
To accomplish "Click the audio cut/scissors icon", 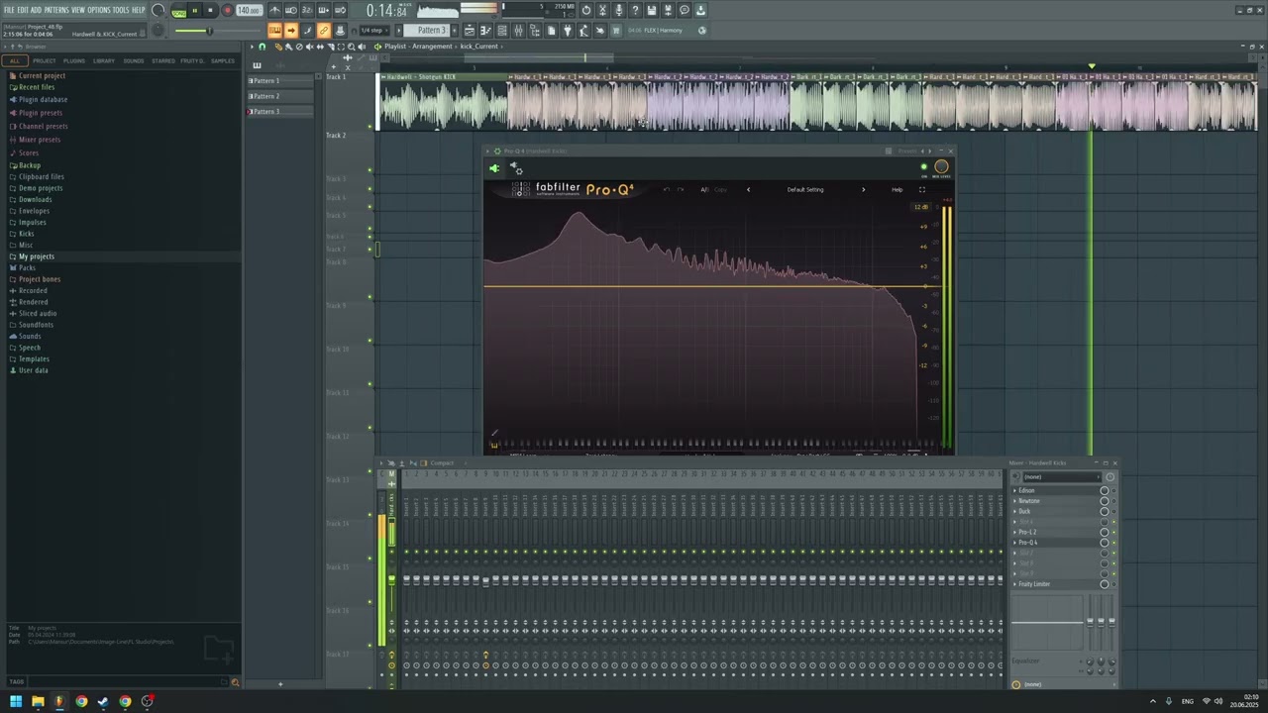I will (x=602, y=11).
